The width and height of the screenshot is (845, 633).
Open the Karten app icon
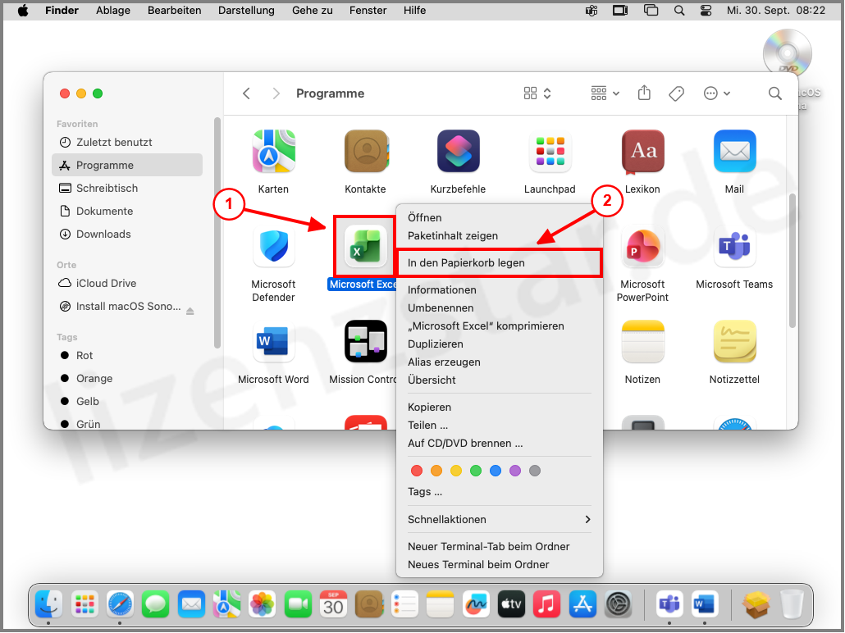274,151
